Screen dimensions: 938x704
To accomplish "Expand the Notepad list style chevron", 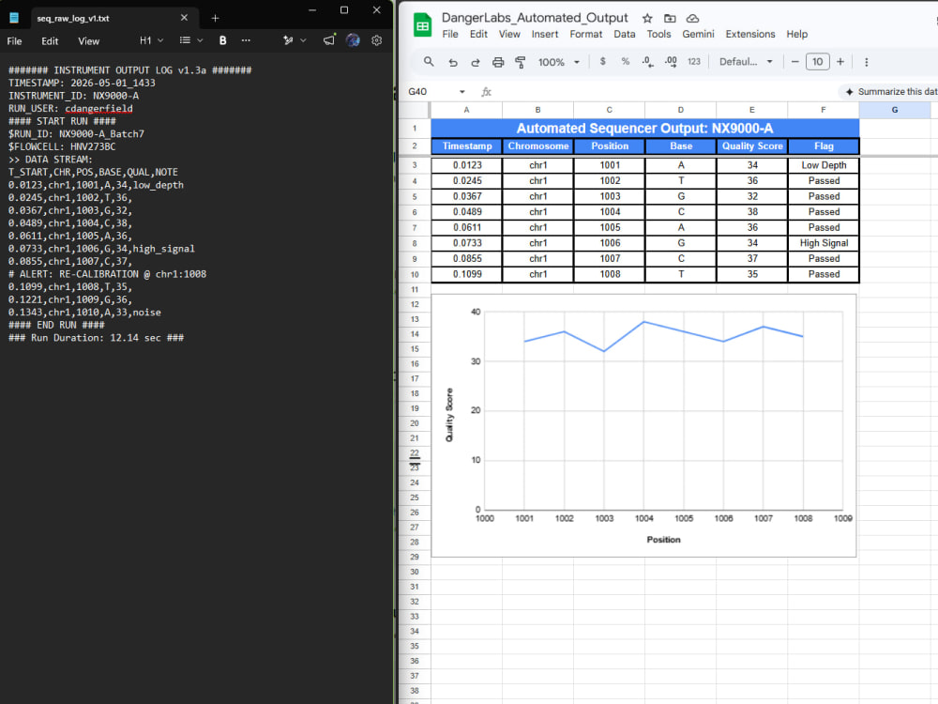I will pyautogui.click(x=200, y=40).
